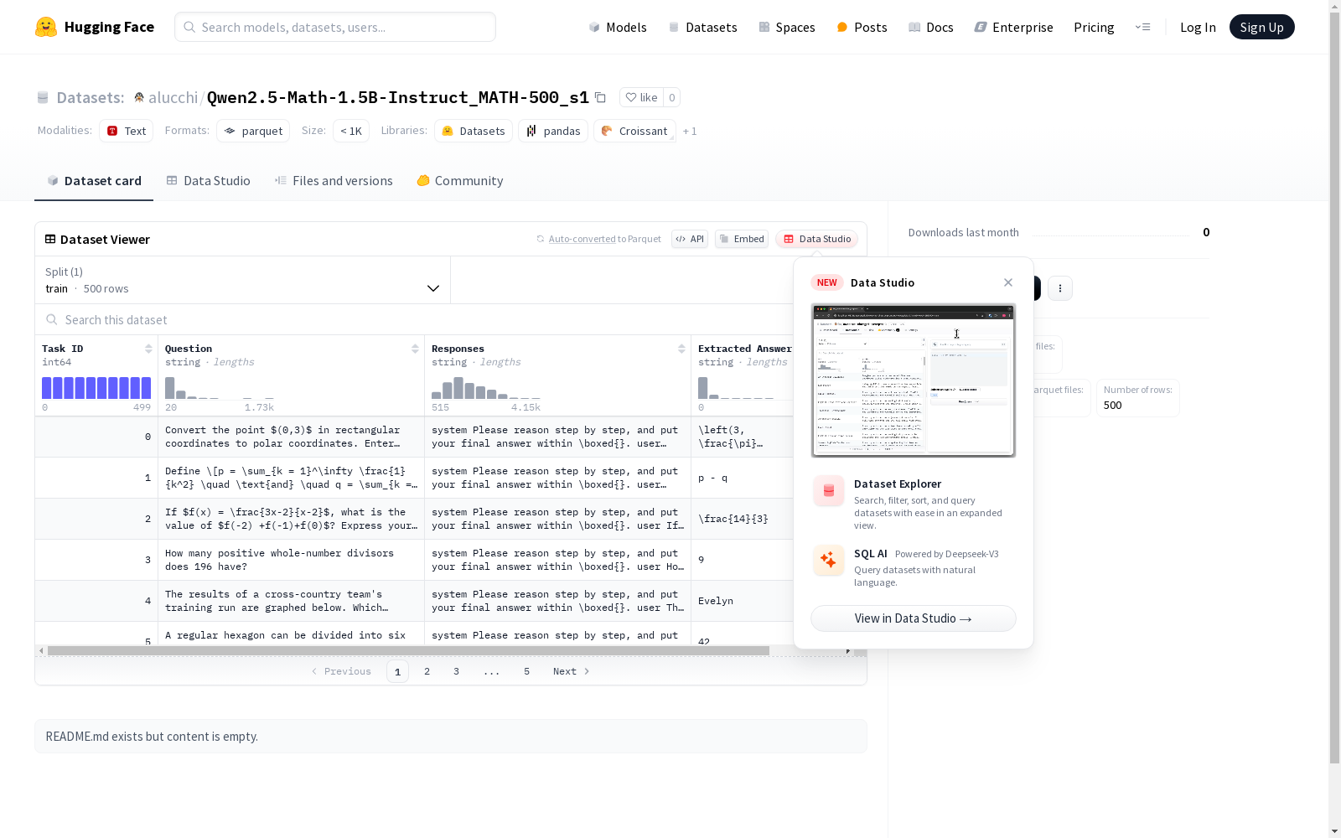The width and height of the screenshot is (1341, 838).
Task: Click the Next page button
Action: coord(572,671)
